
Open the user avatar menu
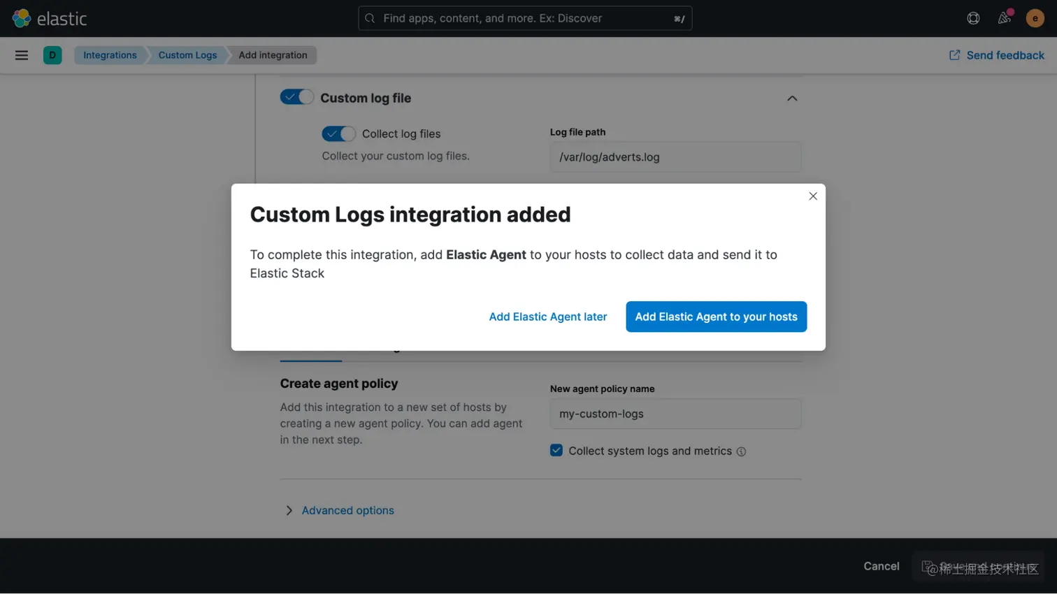pyautogui.click(x=1035, y=18)
